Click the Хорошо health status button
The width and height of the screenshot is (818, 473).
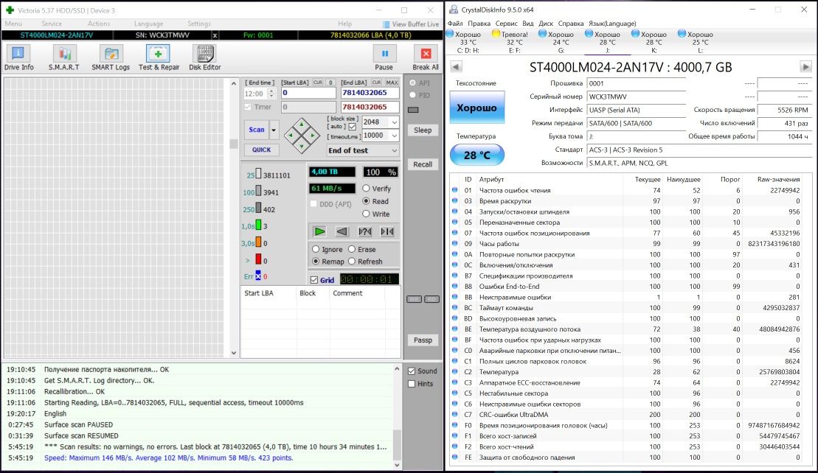tap(476, 108)
